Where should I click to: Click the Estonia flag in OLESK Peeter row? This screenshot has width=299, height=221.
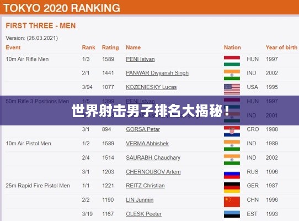[232, 214]
